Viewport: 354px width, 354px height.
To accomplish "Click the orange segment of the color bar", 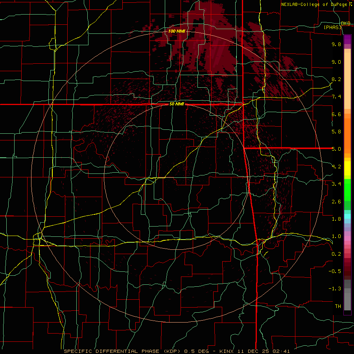I will 347,133.
